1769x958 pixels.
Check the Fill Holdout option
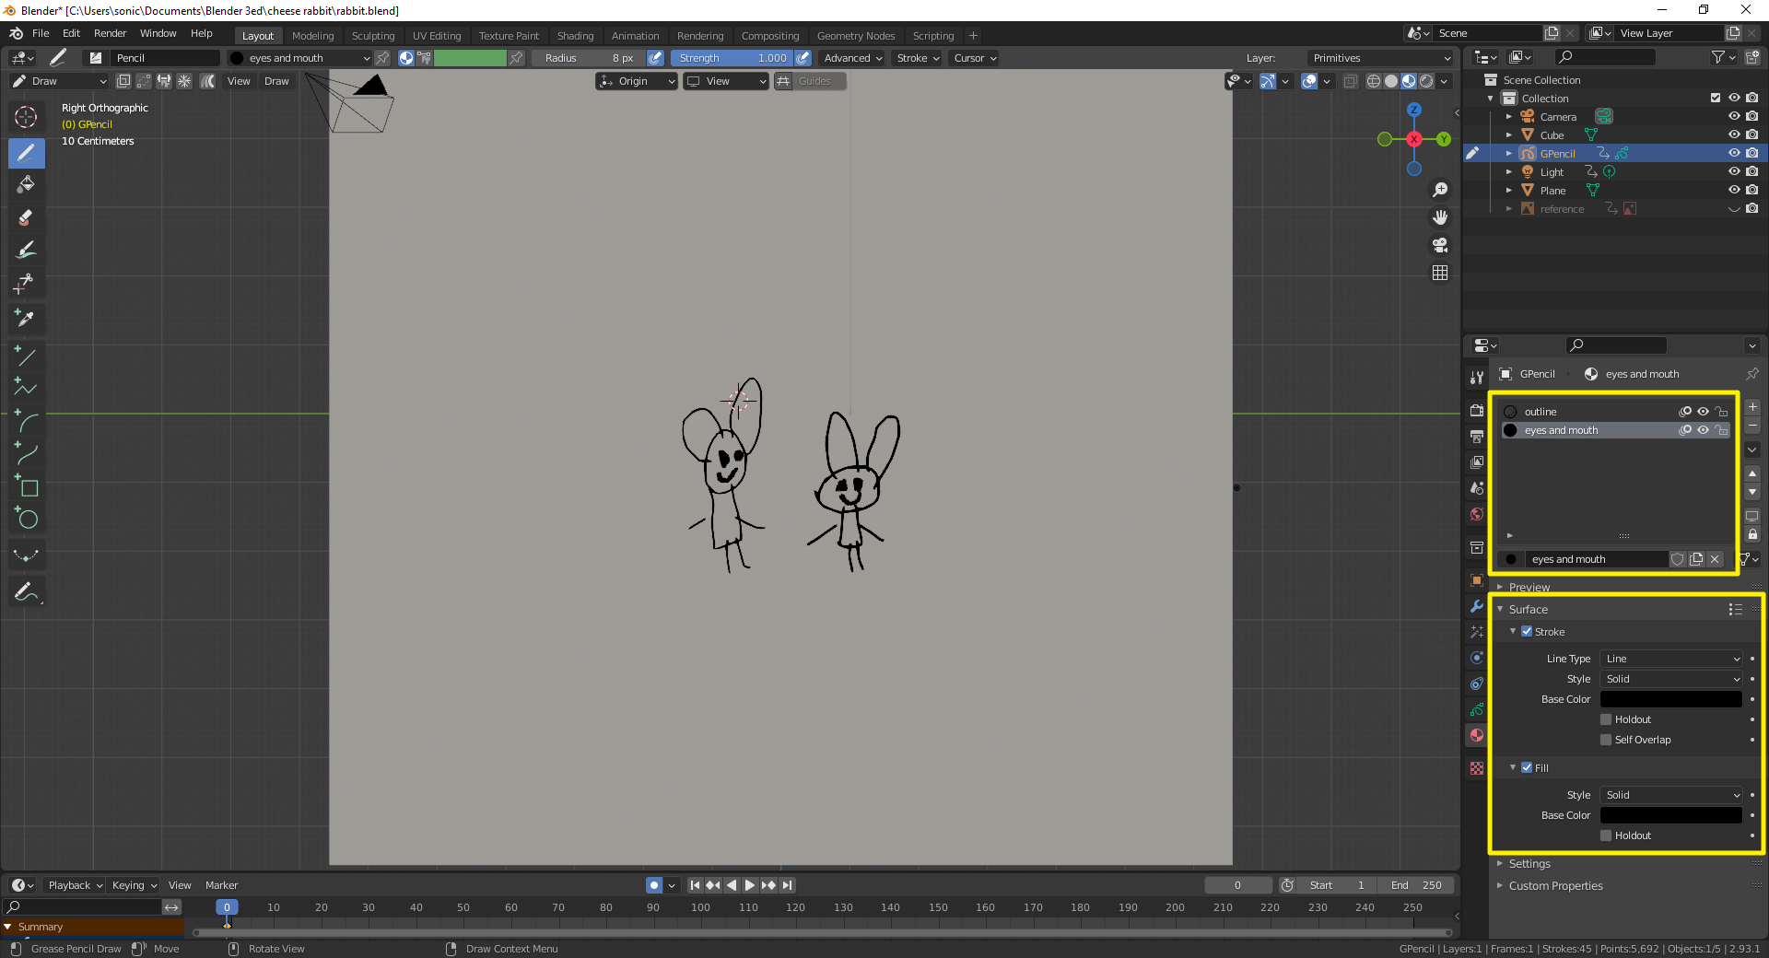coord(1606,835)
